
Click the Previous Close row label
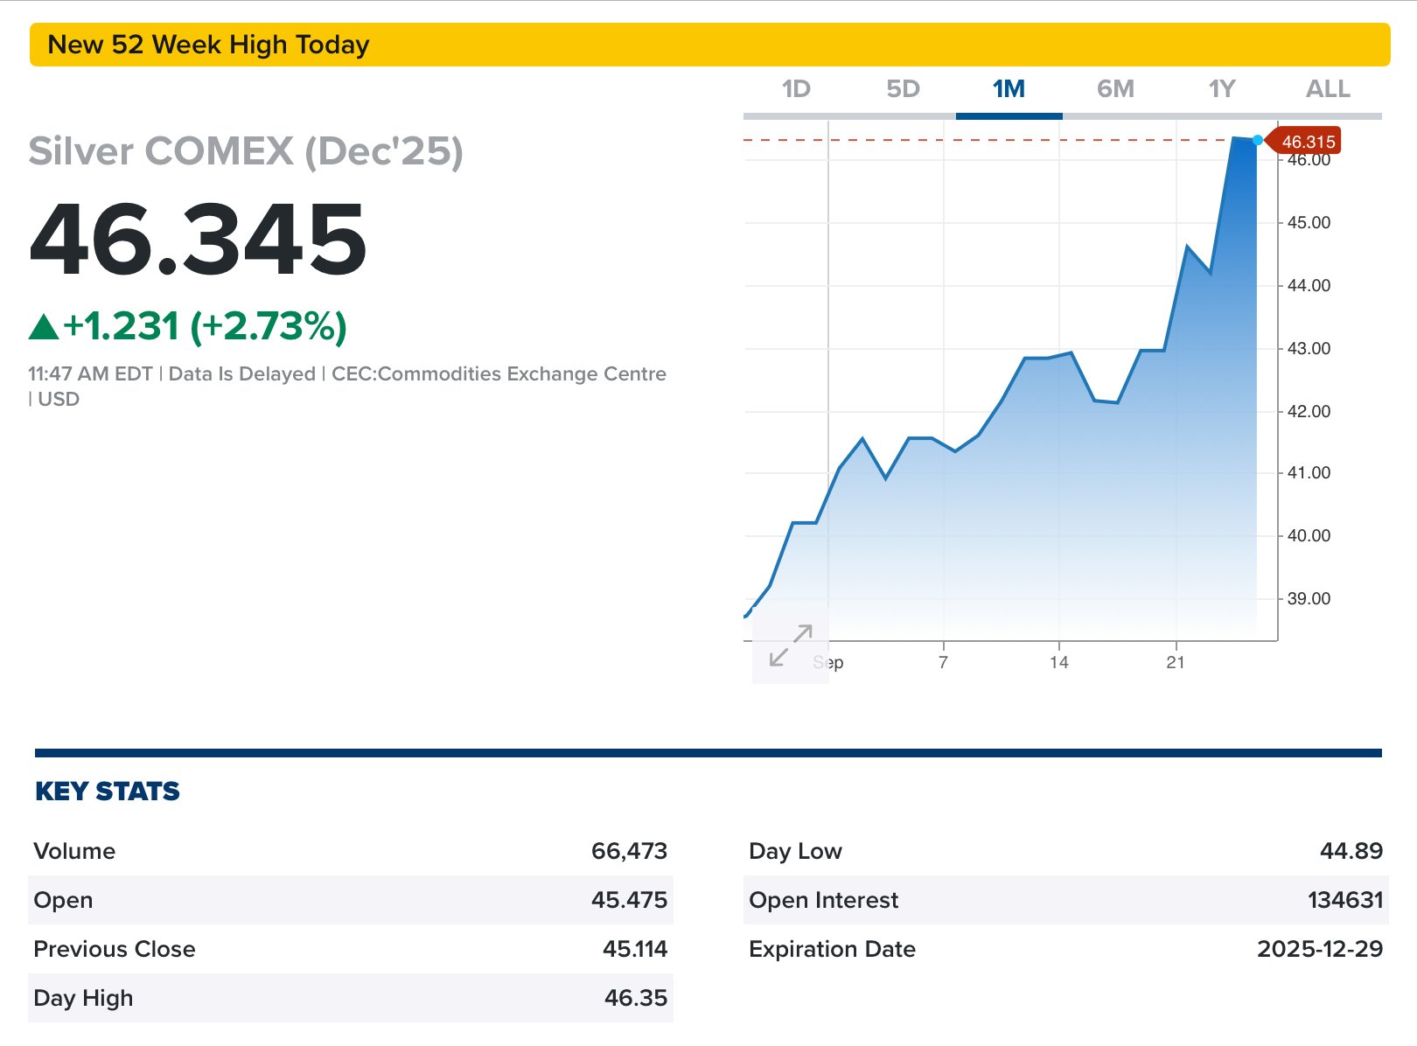click(115, 949)
